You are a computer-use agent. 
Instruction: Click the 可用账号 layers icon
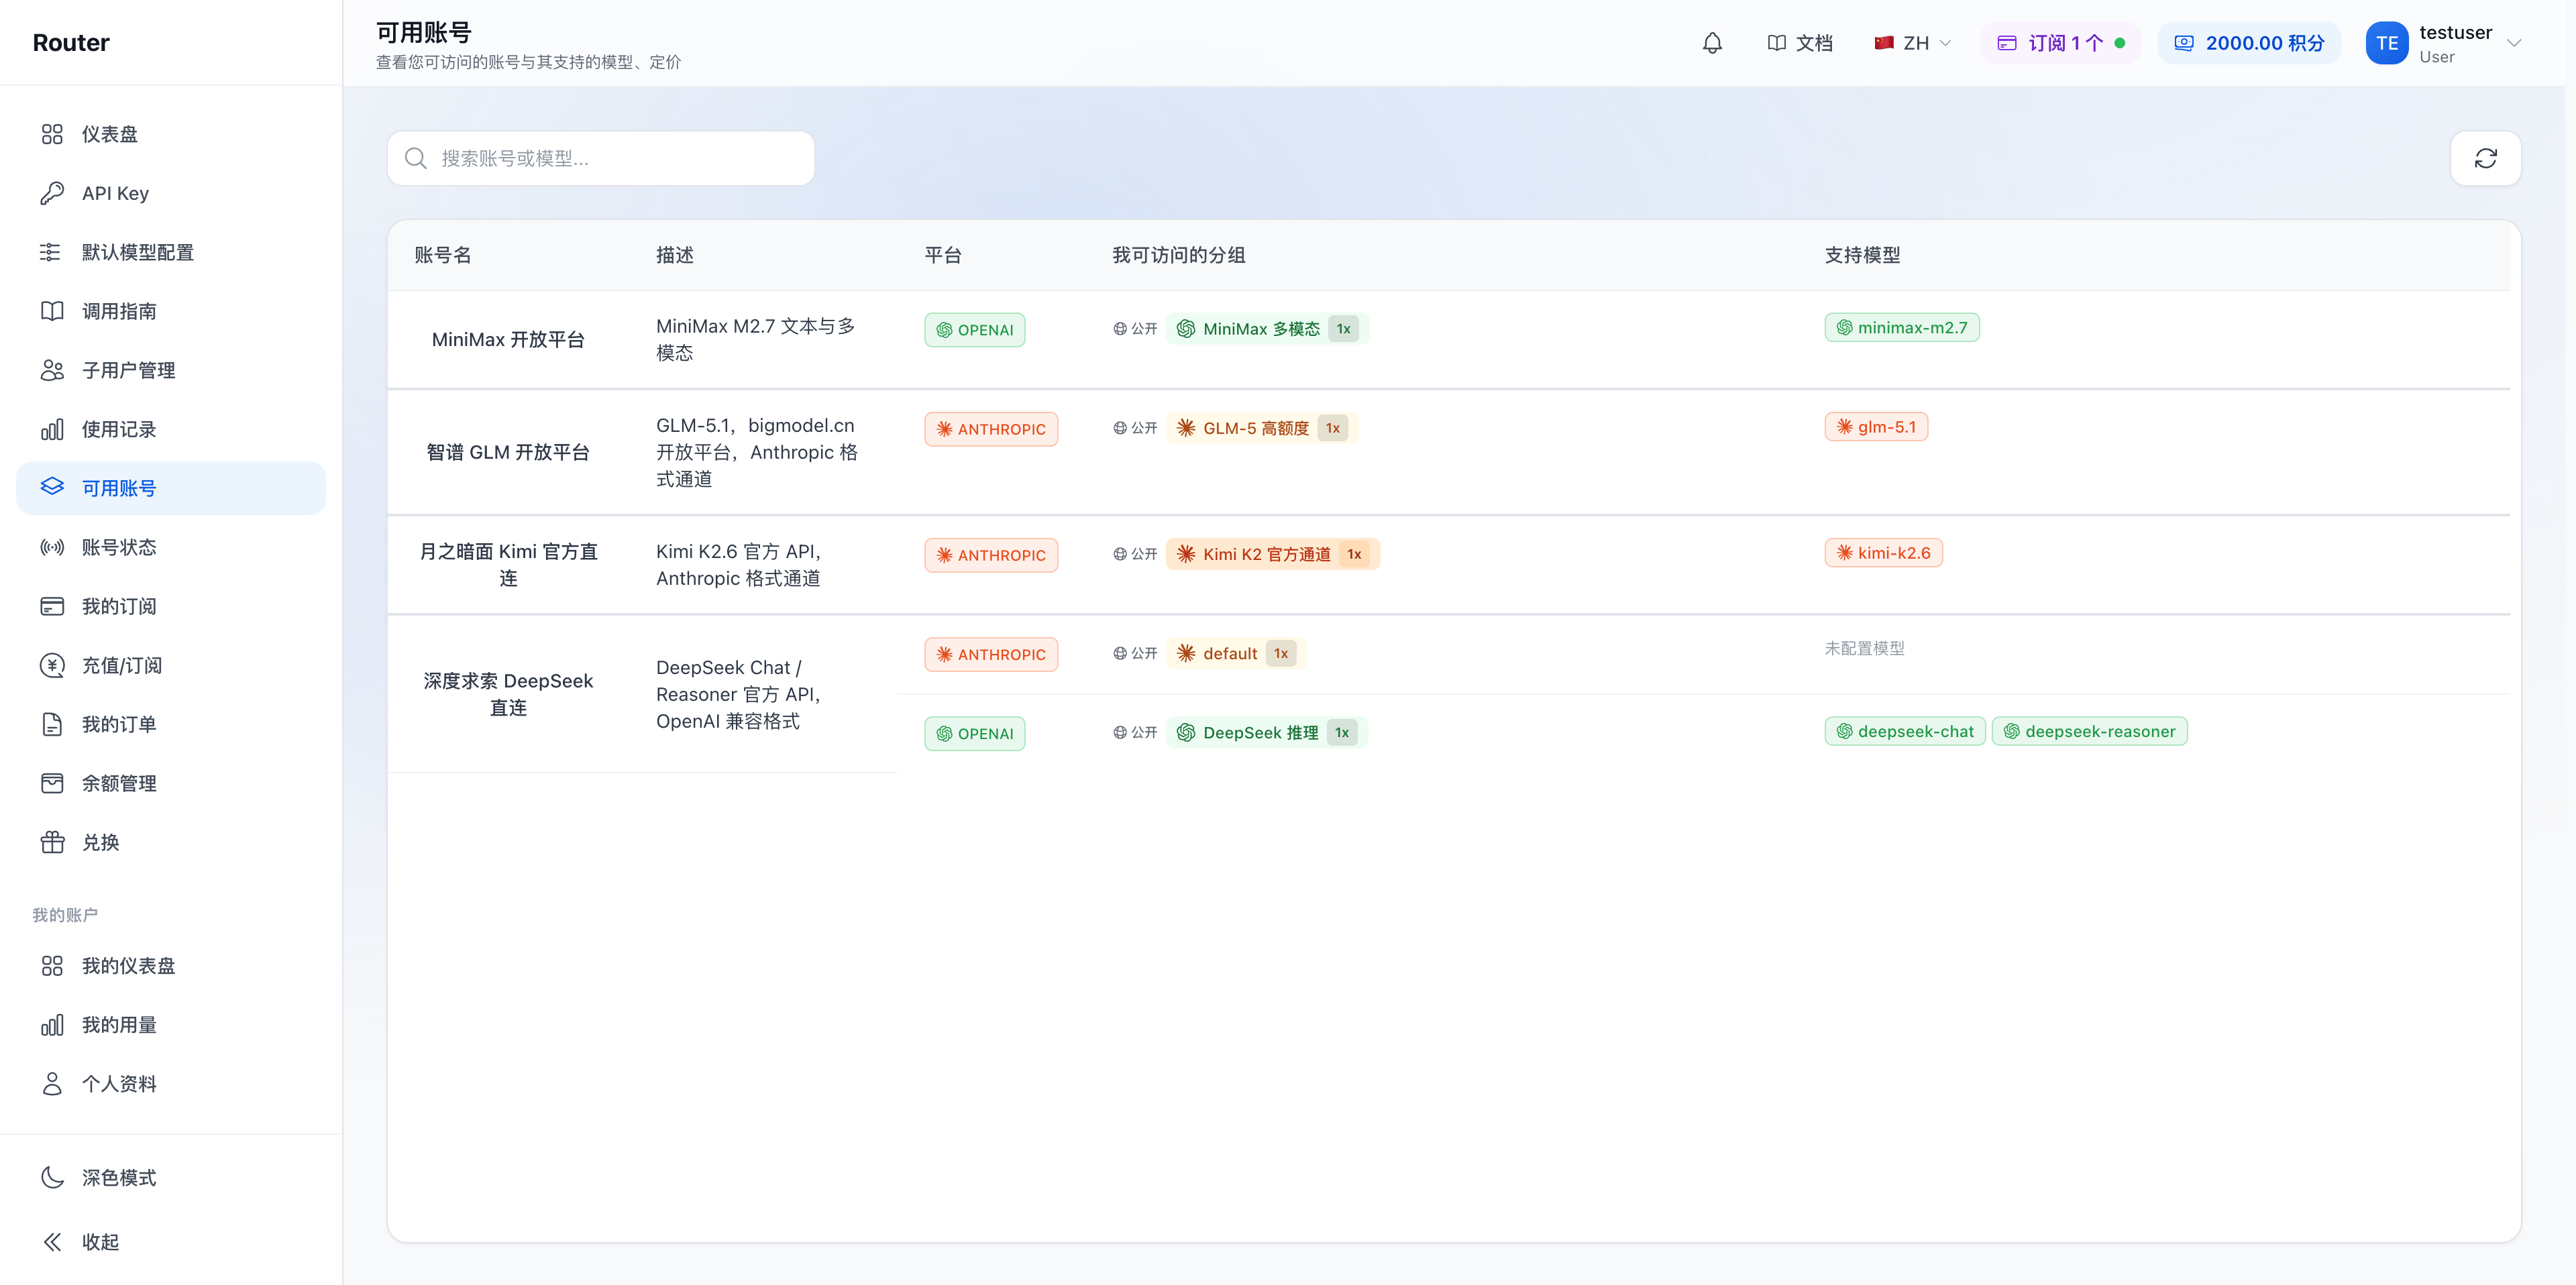click(52, 487)
